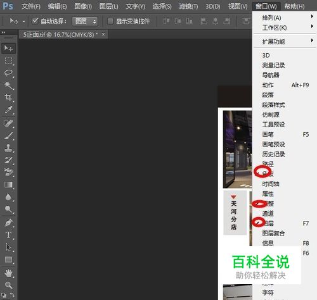317x300 pixels.
Task: Close the 5正面.tif document tab
Action: [x=103, y=34]
